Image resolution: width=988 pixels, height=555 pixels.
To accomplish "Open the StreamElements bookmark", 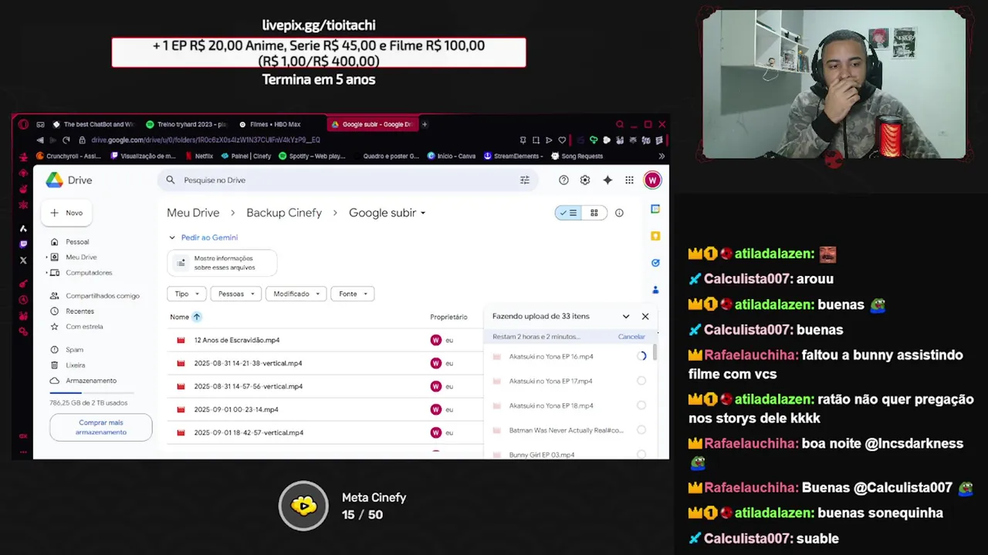I will (513, 156).
